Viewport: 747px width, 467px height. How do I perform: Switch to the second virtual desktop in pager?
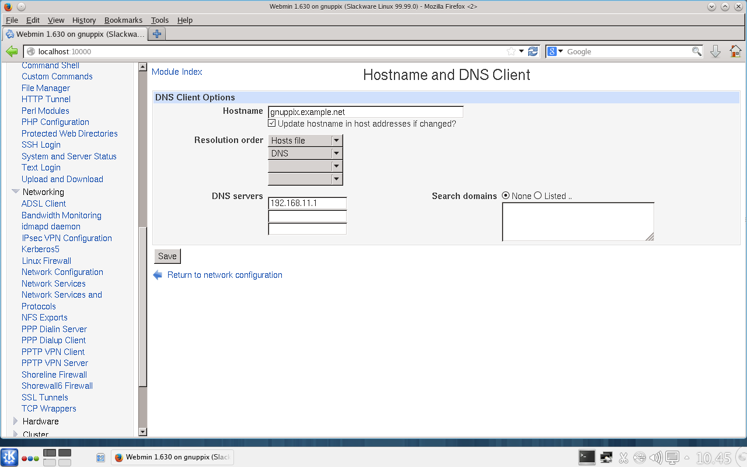[x=65, y=452]
